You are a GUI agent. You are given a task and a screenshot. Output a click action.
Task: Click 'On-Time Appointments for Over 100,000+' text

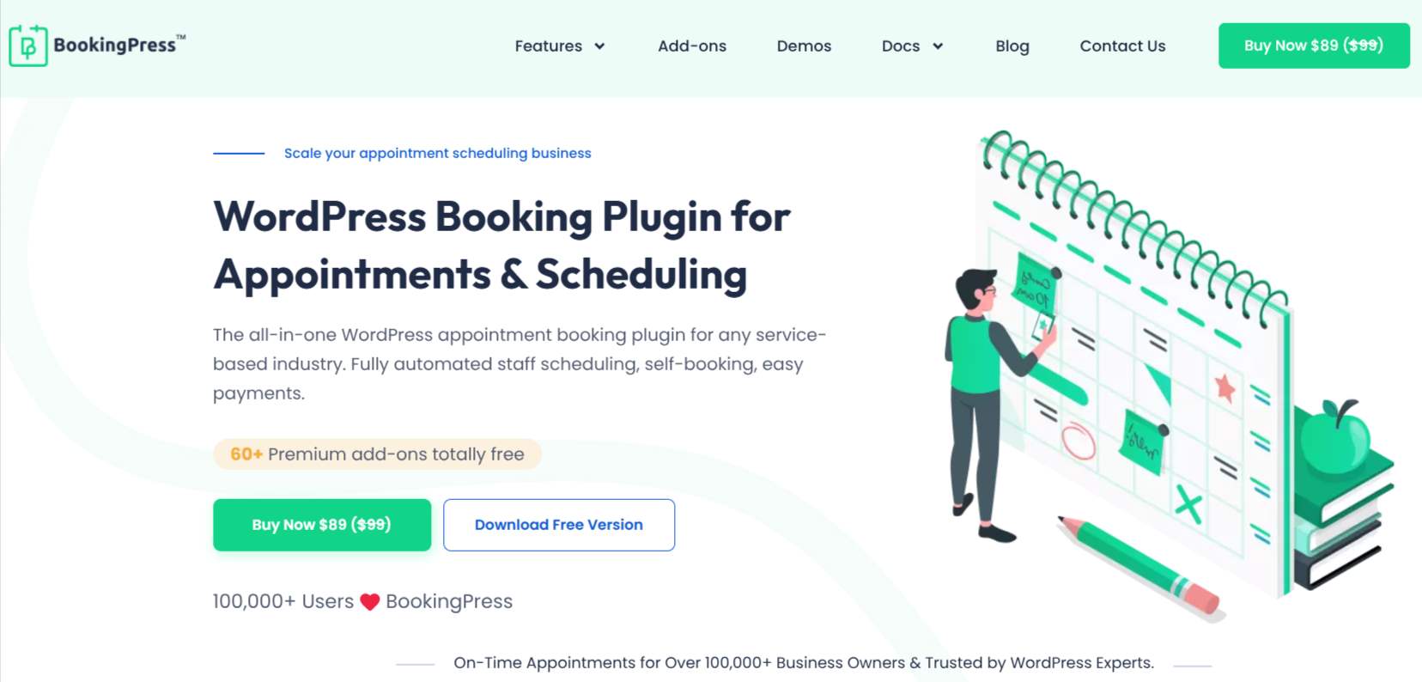point(612,663)
